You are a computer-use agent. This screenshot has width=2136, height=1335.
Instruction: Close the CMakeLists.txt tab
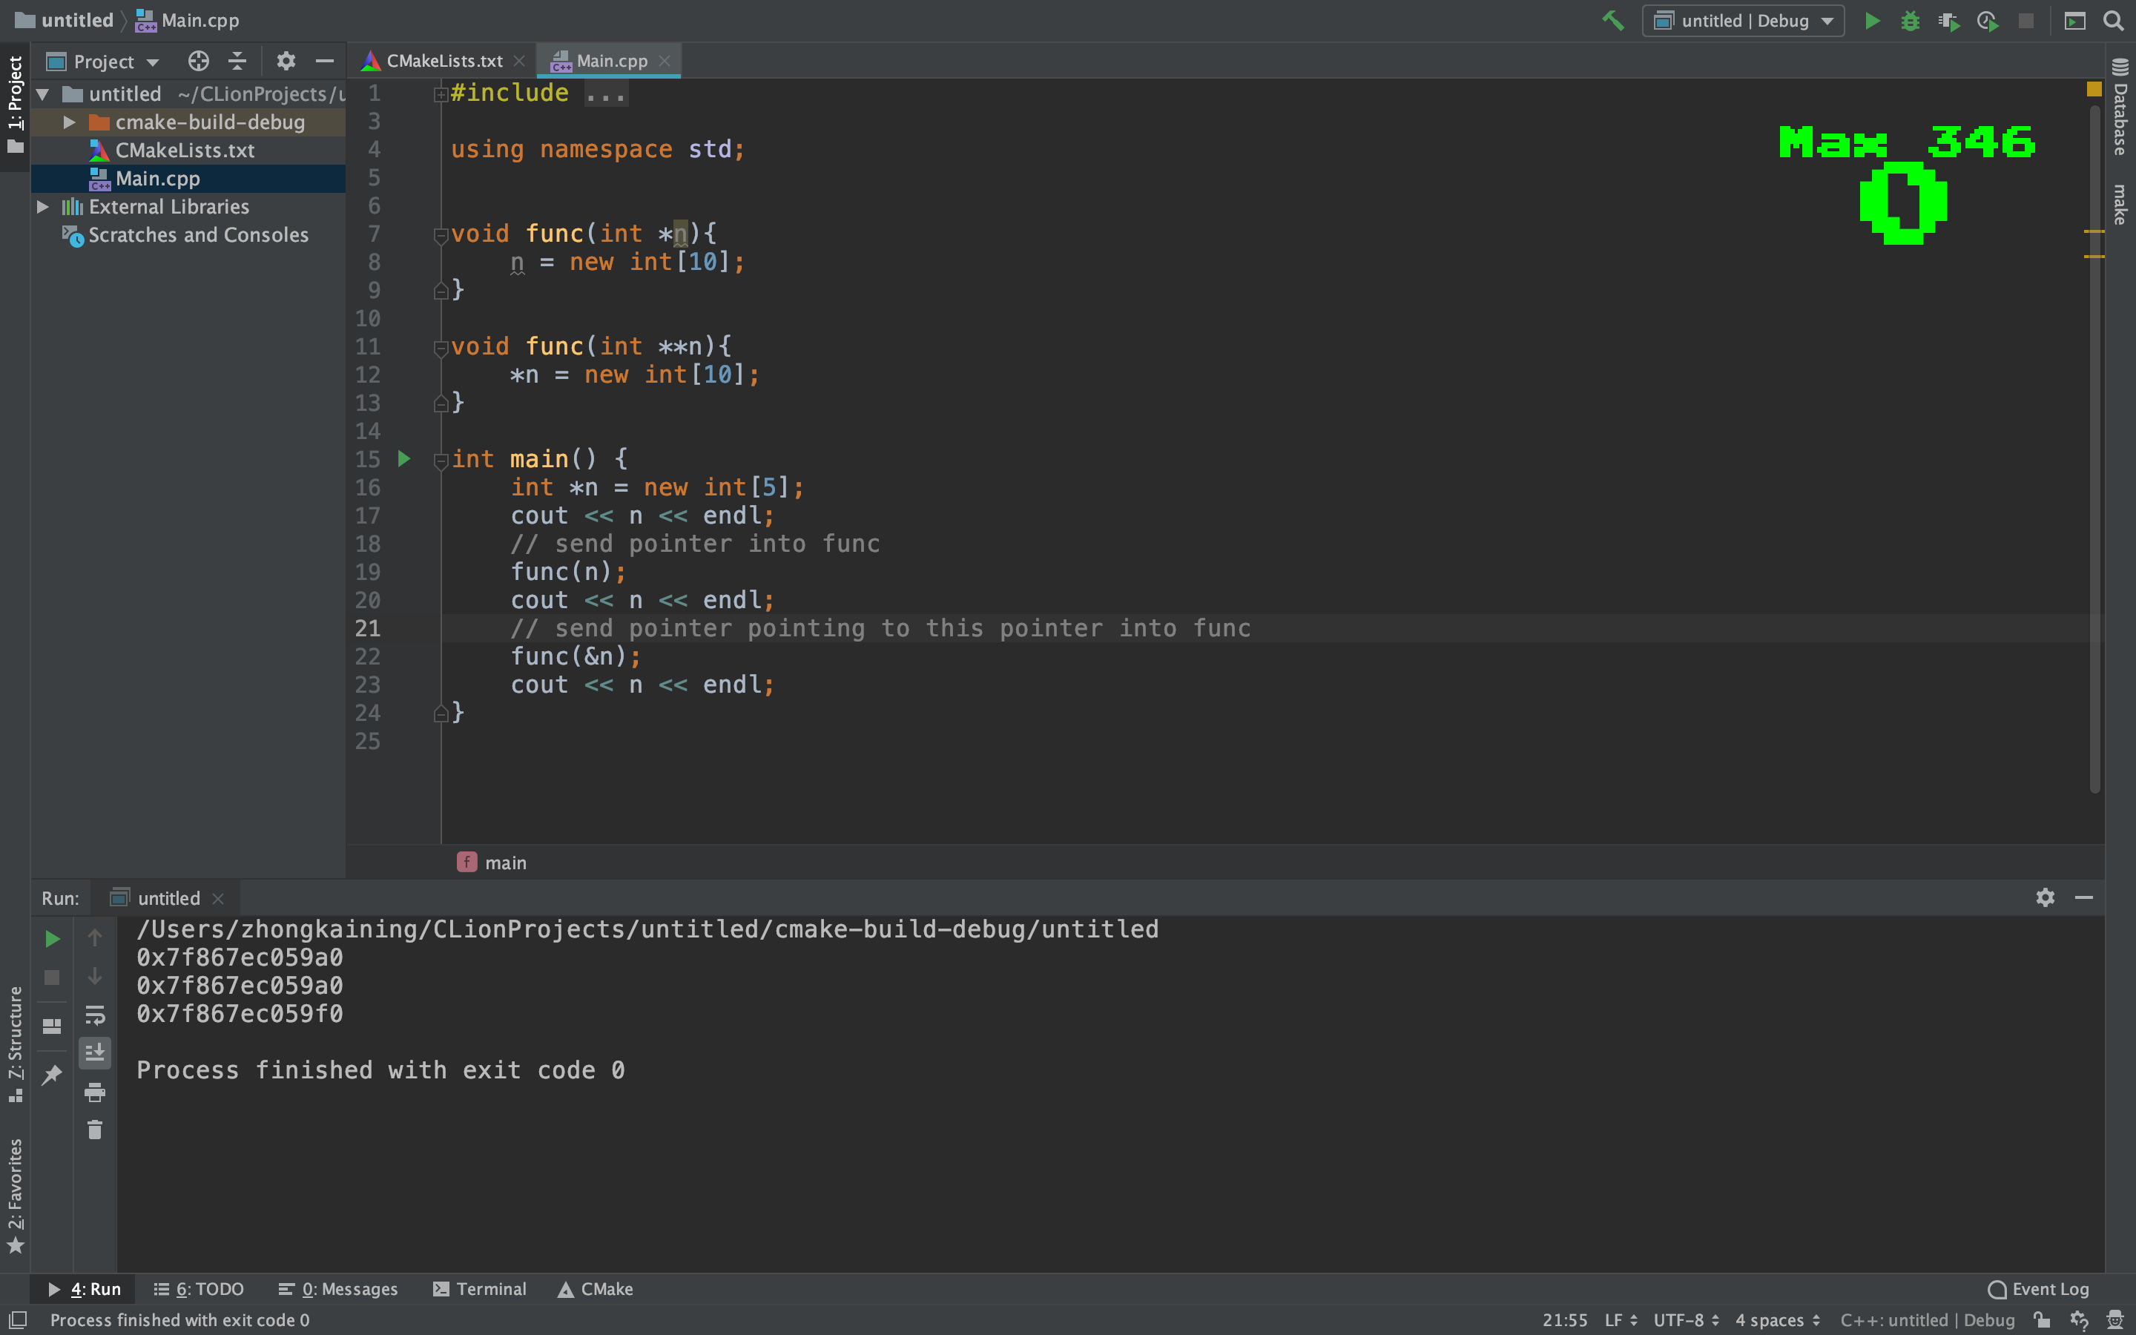coord(519,61)
